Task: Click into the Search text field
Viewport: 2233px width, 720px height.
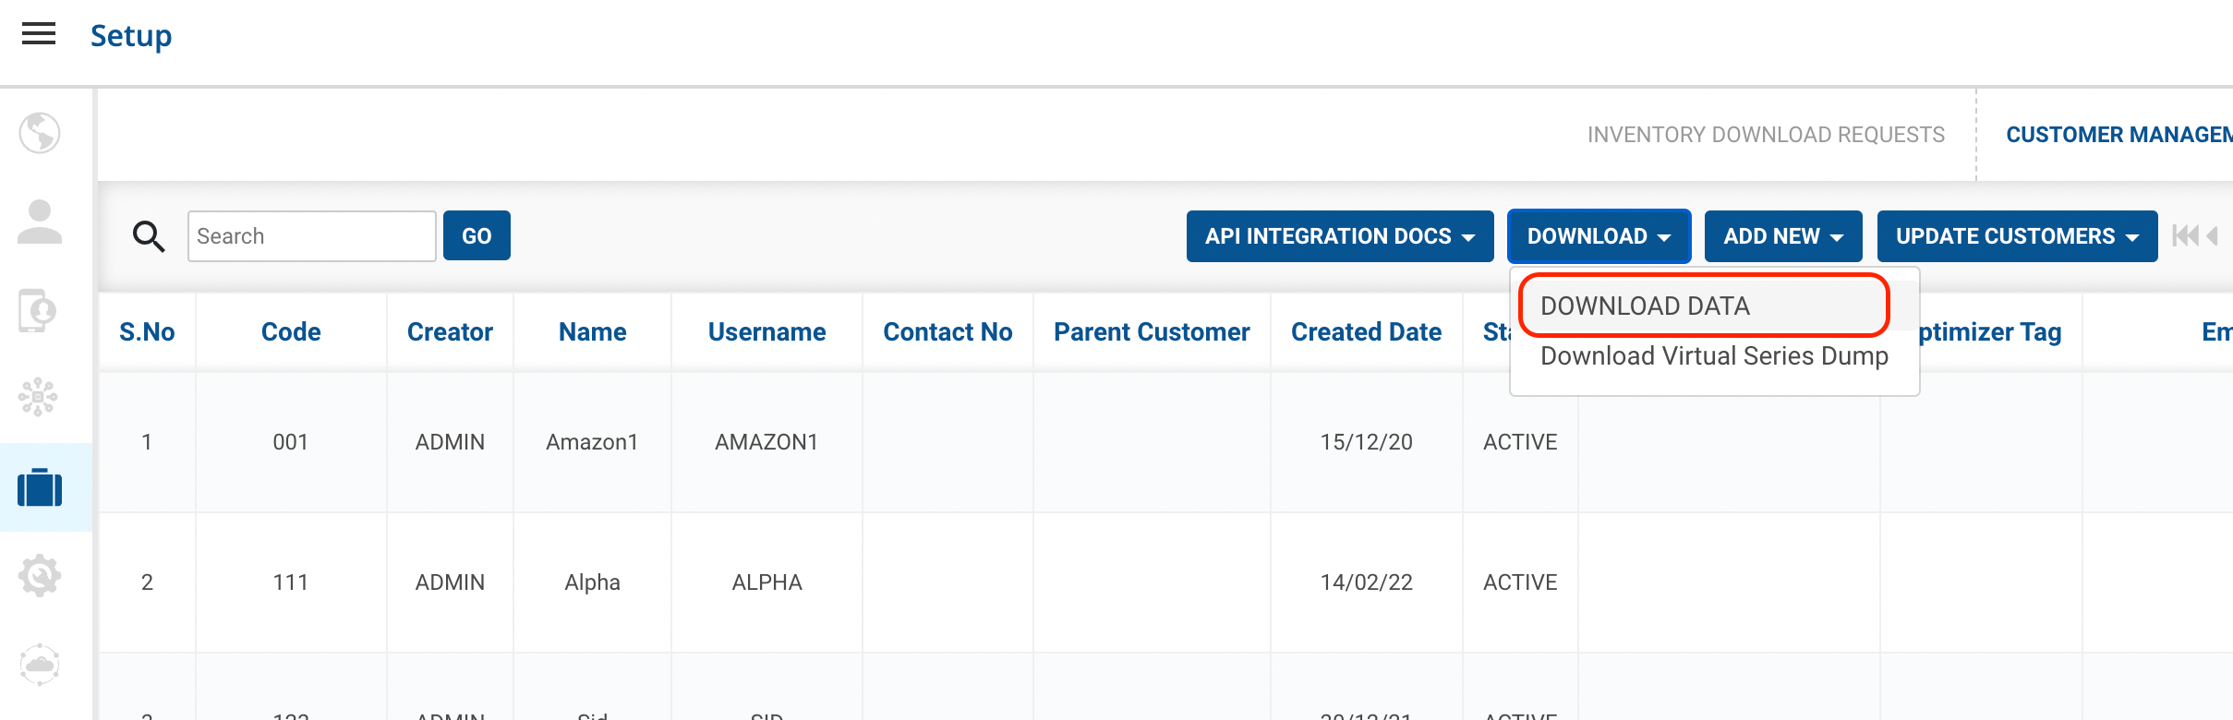Action: 311,236
